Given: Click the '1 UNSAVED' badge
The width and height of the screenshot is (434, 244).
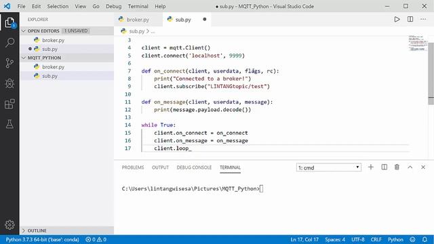Looking at the screenshot, I should click(75, 30).
